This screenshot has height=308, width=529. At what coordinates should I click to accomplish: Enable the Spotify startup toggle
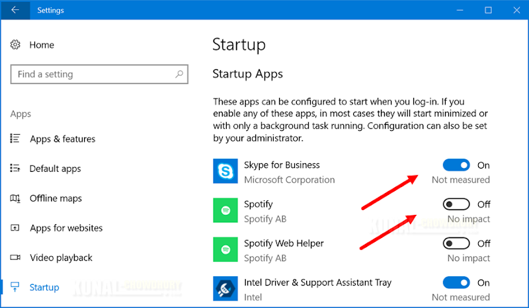tap(456, 204)
